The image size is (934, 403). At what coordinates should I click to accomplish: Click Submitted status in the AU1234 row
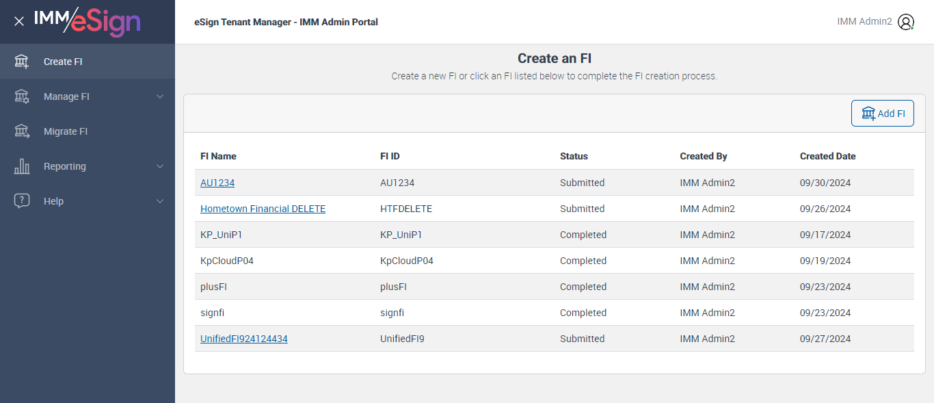583,183
